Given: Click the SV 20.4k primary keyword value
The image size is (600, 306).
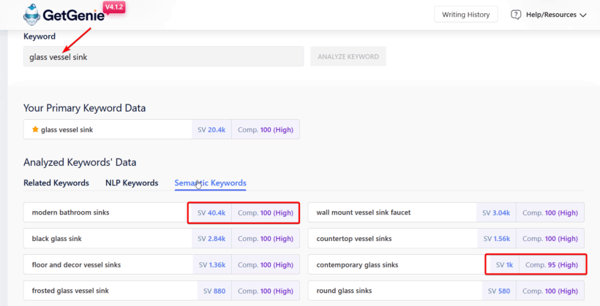Looking at the screenshot, I should (x=211, y=129).
